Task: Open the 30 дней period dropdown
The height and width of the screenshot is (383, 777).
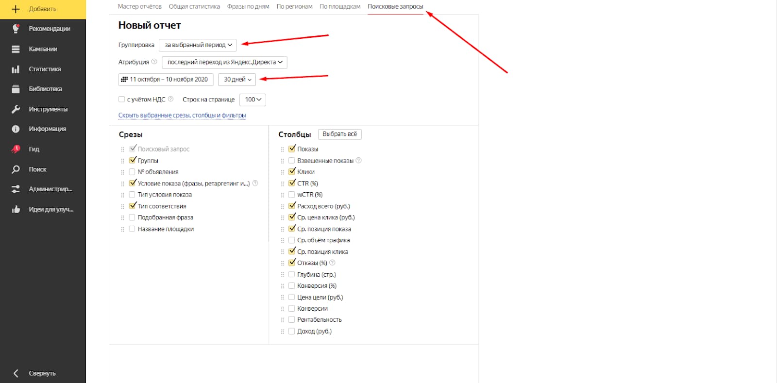Action: click(x=237, y=79)
